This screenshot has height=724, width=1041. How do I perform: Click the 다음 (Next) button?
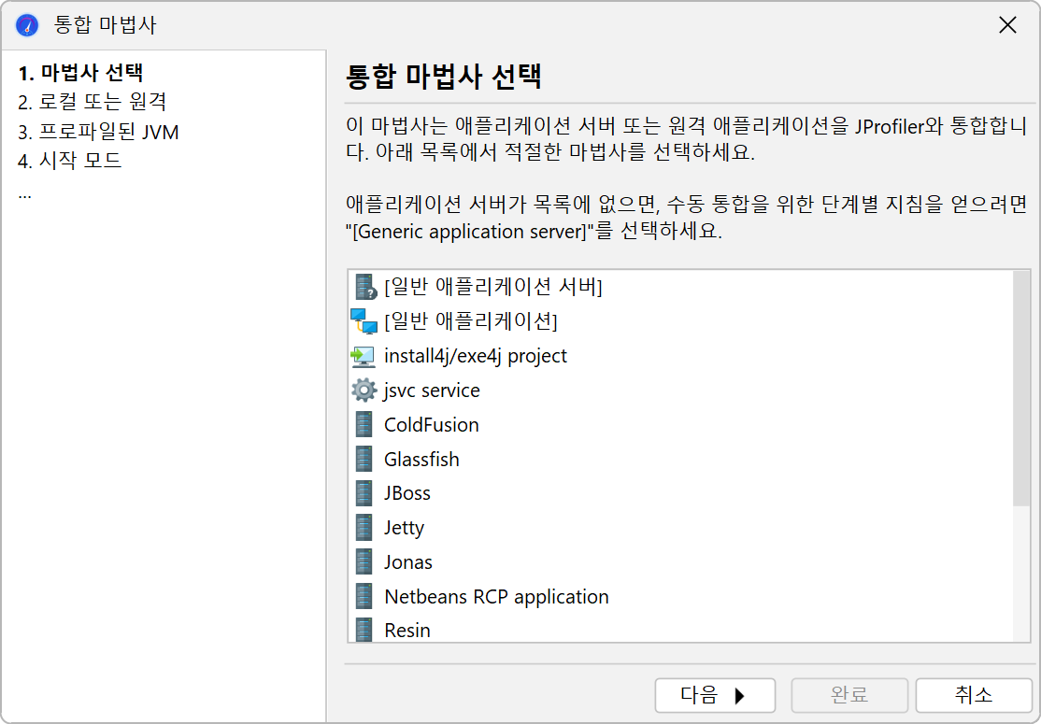coord(715,695)
